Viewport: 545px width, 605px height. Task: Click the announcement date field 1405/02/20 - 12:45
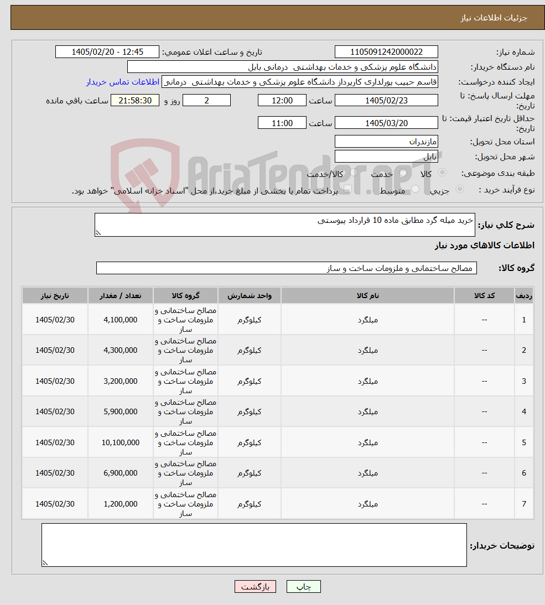pos(107,51)
